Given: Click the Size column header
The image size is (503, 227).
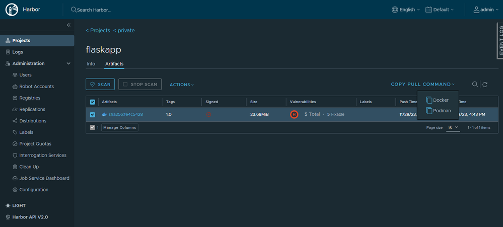Looking at the screenshot, I should pos(254,102).
